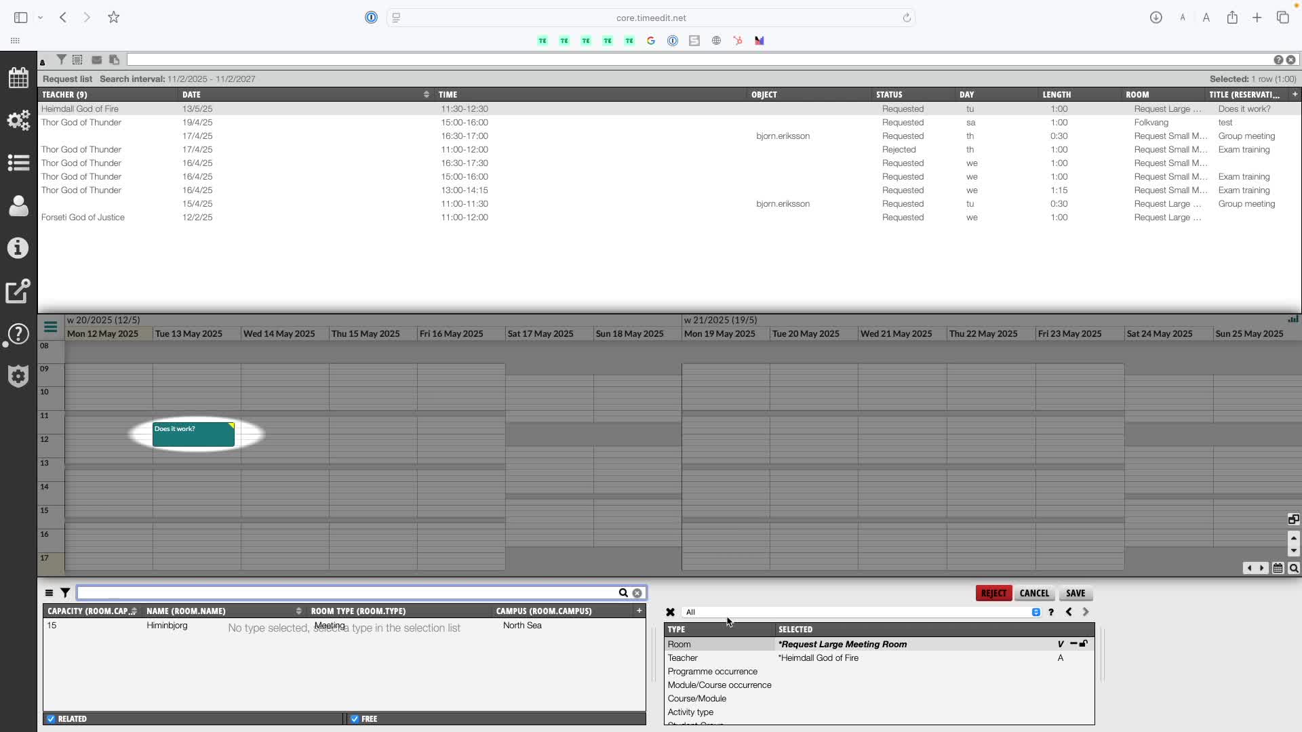Click the room search magnifier icon

point(623,593)
